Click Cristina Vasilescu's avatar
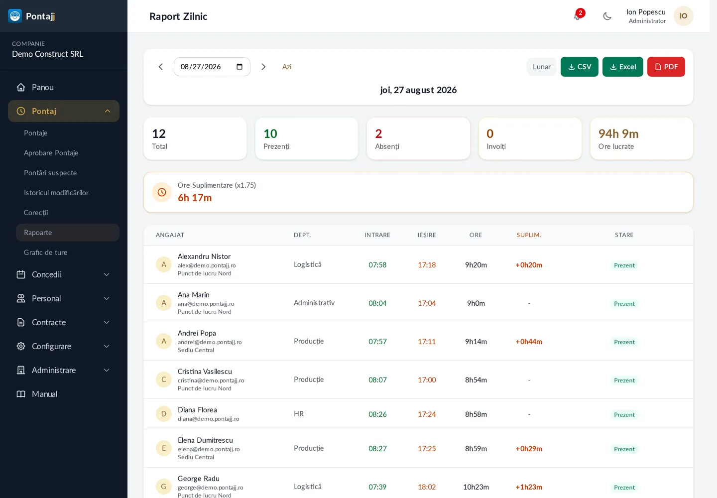Viewport: 717px width, 498px height. point(164,379)
